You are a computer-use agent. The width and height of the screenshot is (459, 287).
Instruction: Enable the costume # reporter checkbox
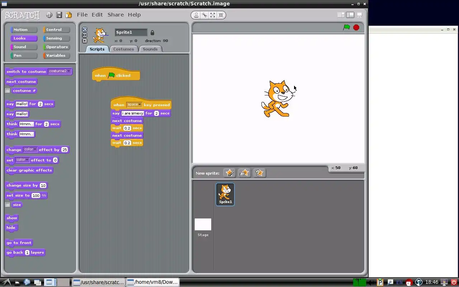(x=8, y=91)
